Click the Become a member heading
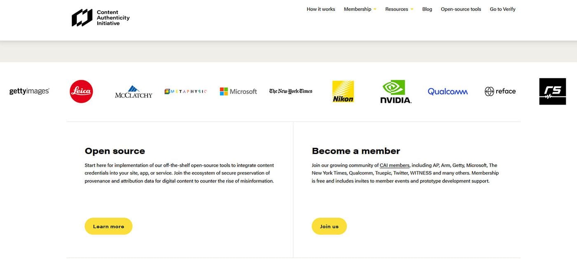 pos(356,151)
